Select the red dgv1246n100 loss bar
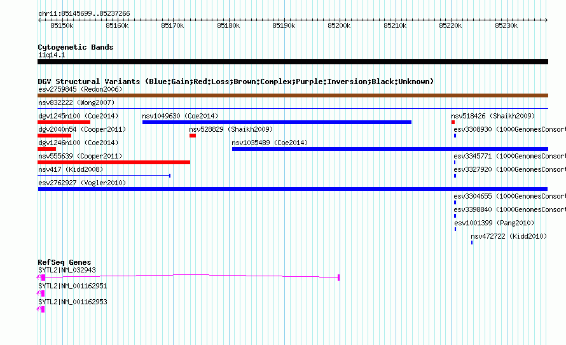566x345 pixels. tap(47, 149)
